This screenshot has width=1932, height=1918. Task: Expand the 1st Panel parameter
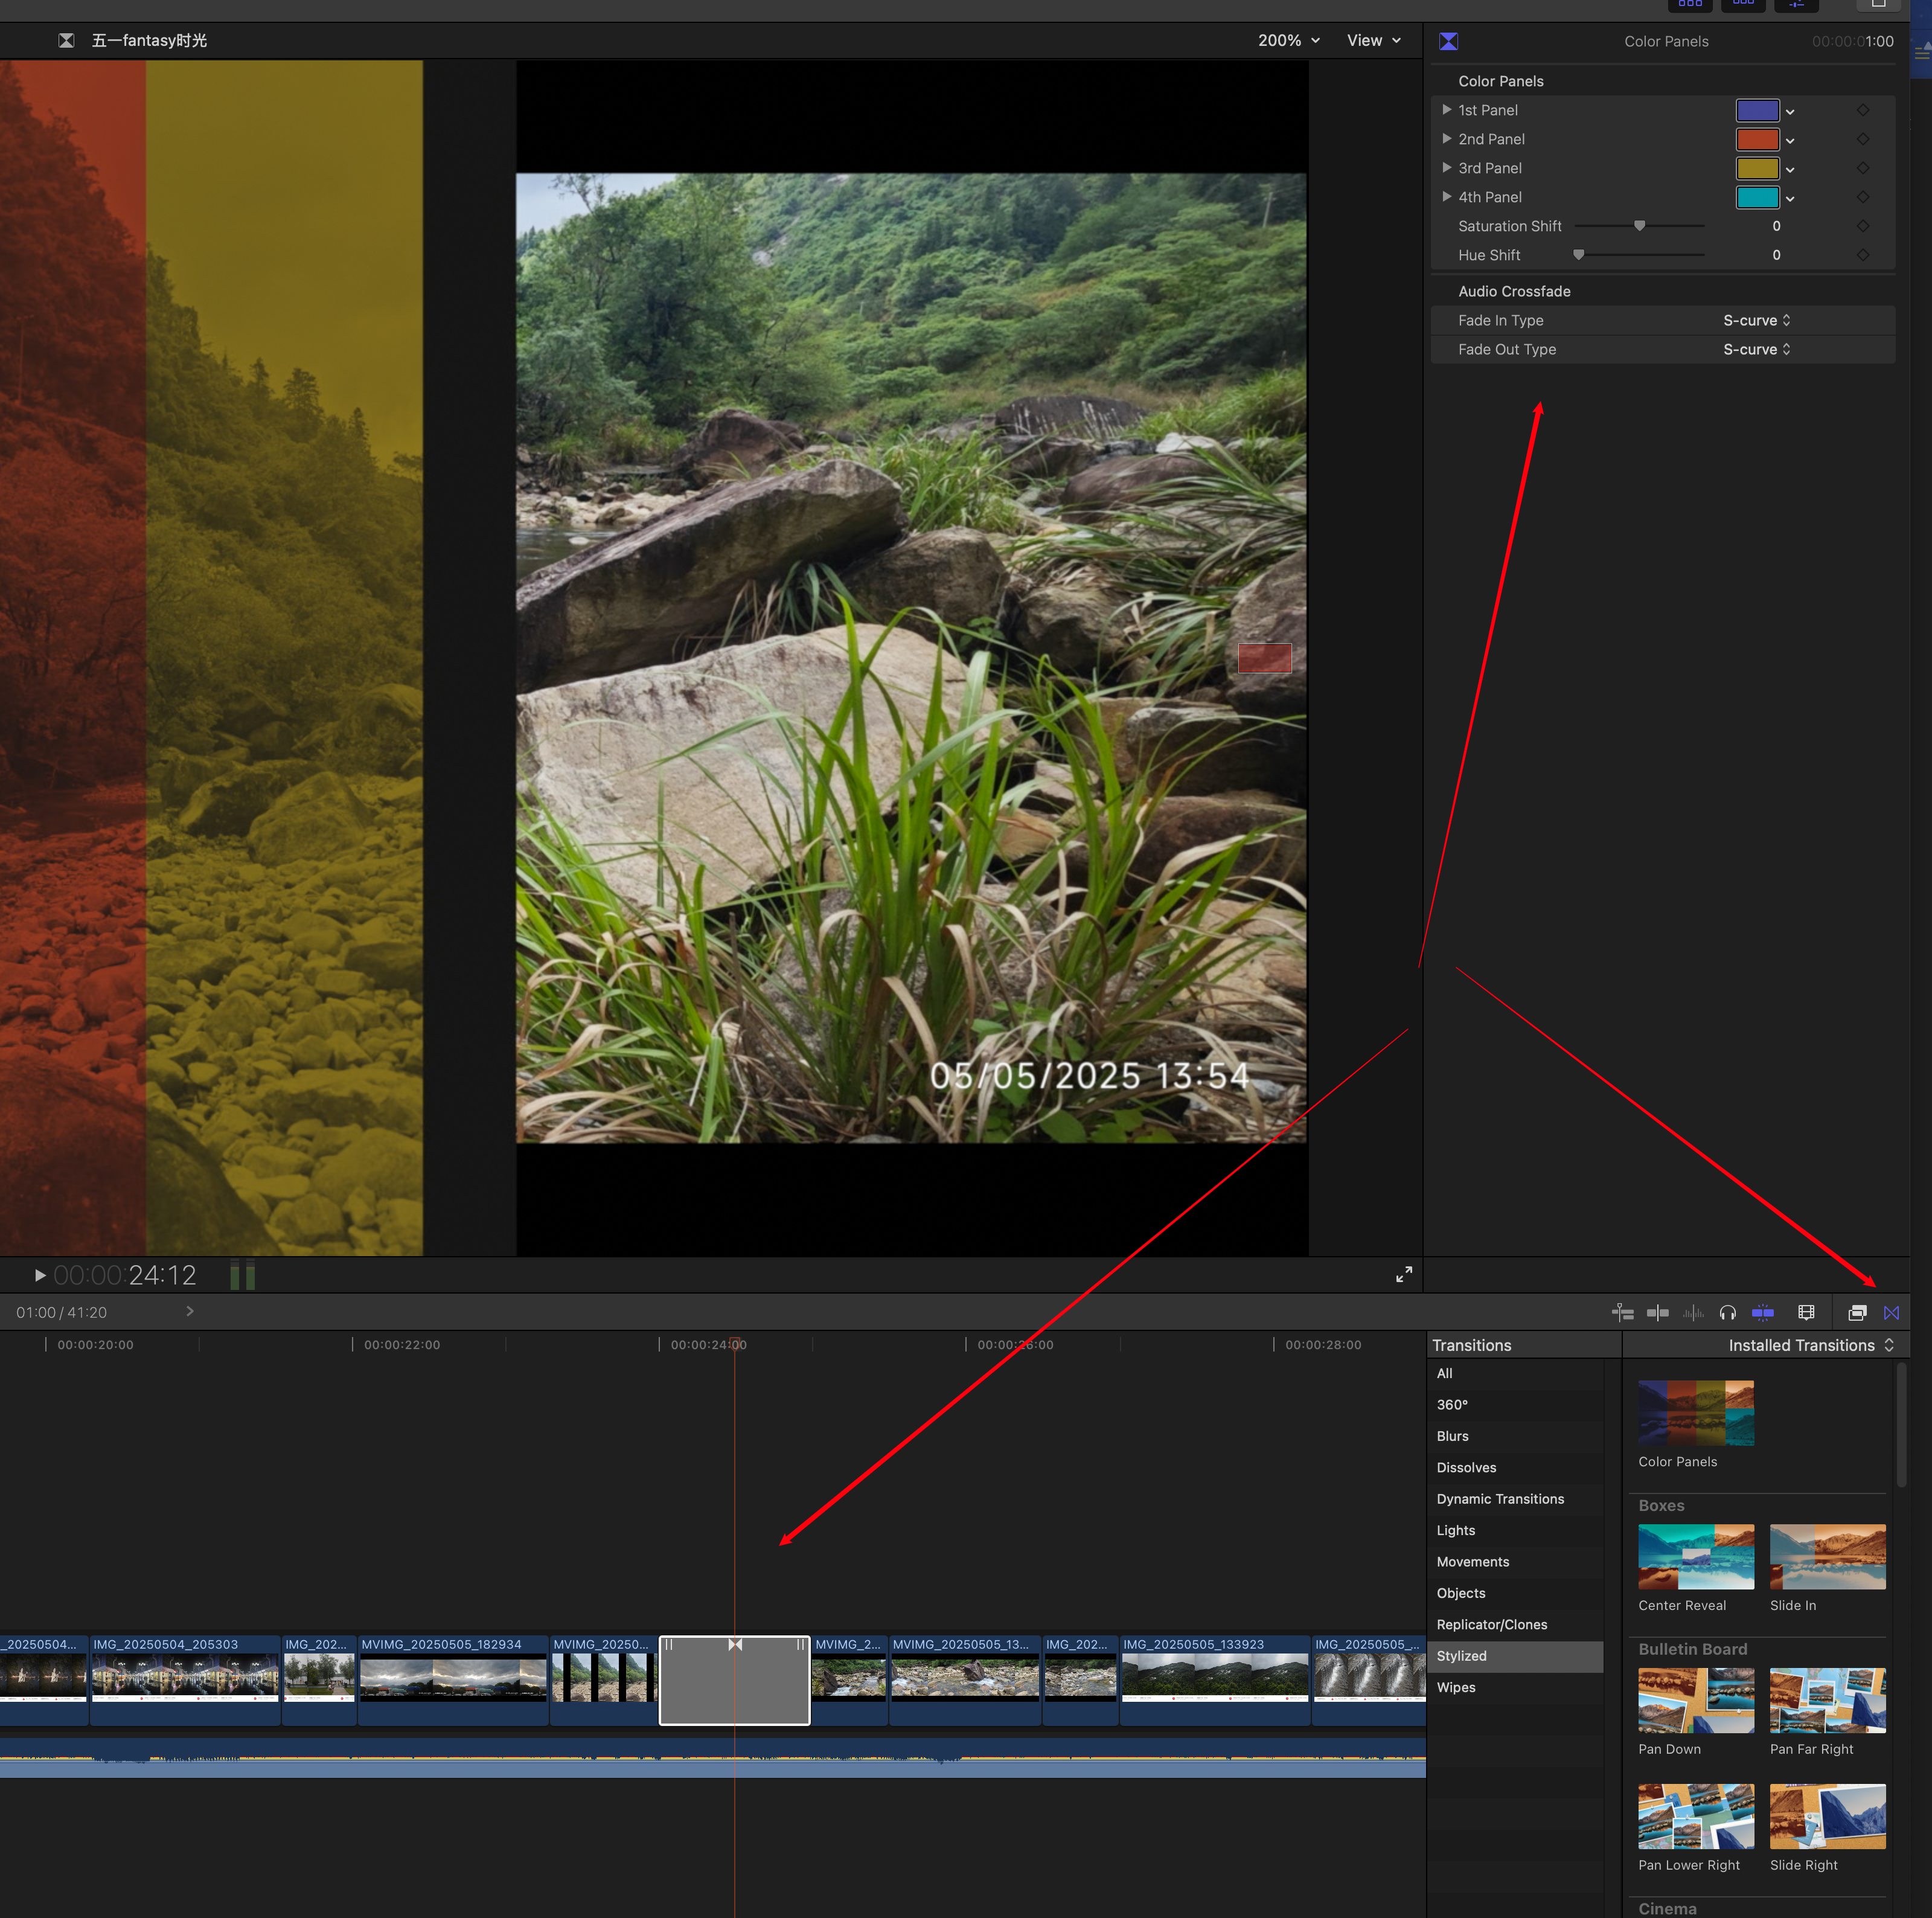tap(1446, 110)
